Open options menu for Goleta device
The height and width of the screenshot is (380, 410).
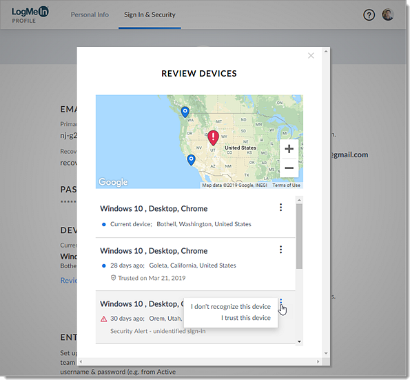[281, 250]
